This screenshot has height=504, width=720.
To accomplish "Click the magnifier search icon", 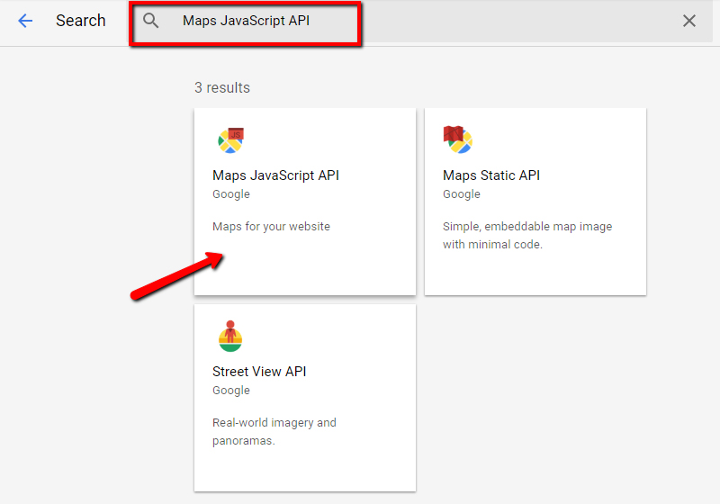I will point(150,21).
